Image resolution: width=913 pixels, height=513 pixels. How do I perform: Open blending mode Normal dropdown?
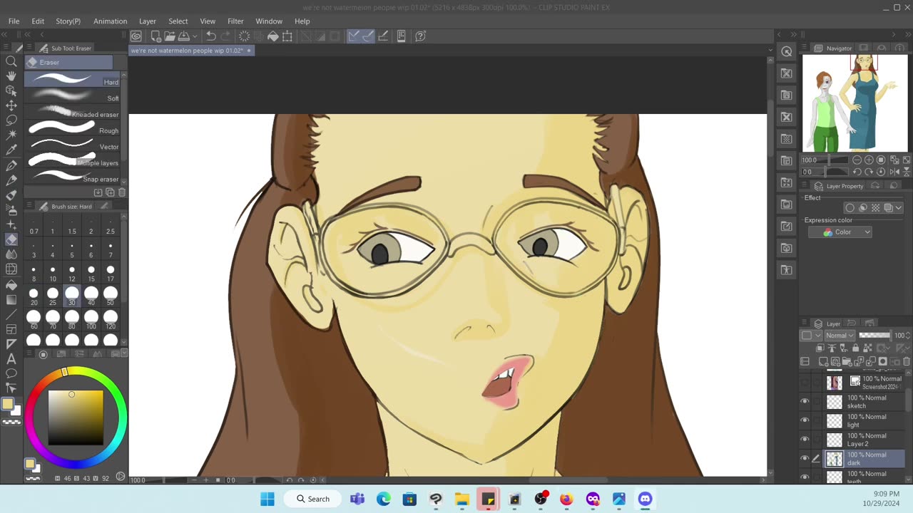840,336
